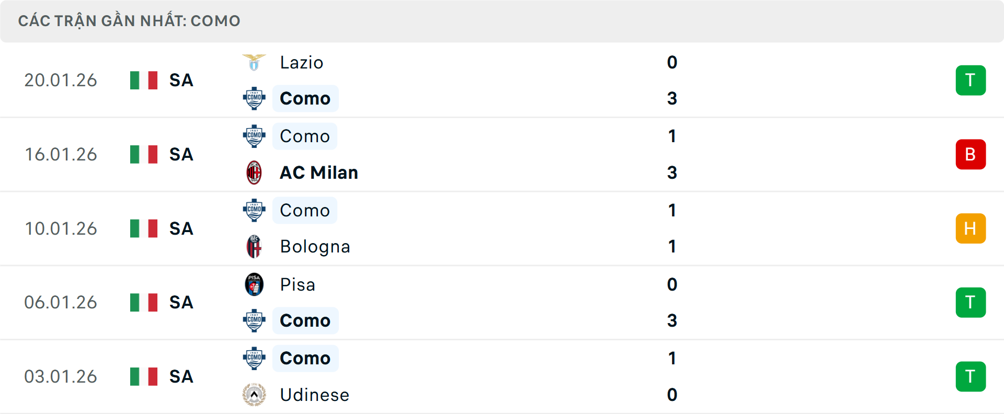
Task: Open the Lazio team link
Action: tap(302, 63)
